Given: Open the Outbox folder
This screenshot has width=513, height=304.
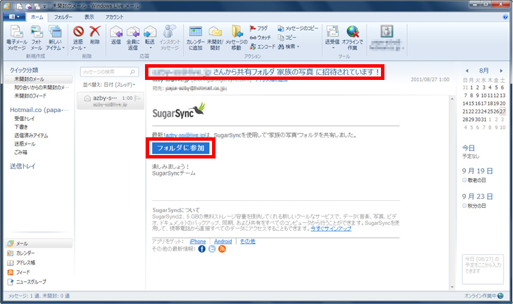Looking at the screenshot, I should click(x=23, y=166).
